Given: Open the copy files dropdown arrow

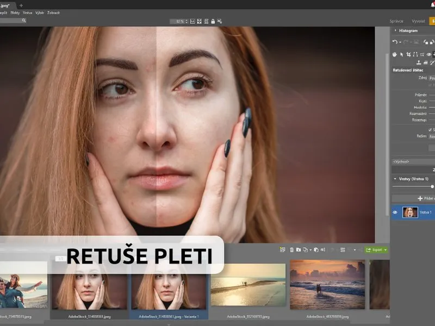Looking at the screenshot, I should pos(310,250).
